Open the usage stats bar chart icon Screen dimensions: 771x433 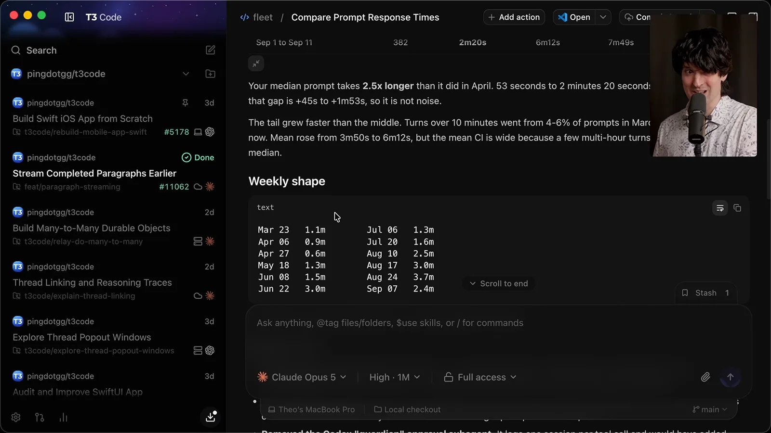point(63,417)
